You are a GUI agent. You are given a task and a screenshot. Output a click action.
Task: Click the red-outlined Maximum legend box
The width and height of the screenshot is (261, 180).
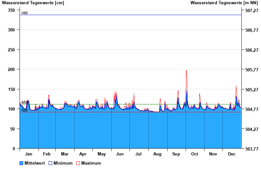click(x=78, y=163)
